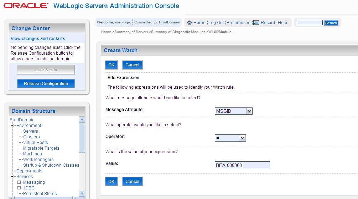
Task: Open the Help link
Action: click(282, 22)
